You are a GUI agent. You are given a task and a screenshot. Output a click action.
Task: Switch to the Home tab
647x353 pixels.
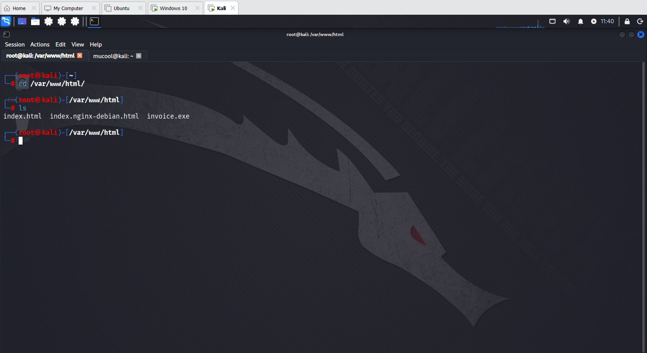click(19, 8)
